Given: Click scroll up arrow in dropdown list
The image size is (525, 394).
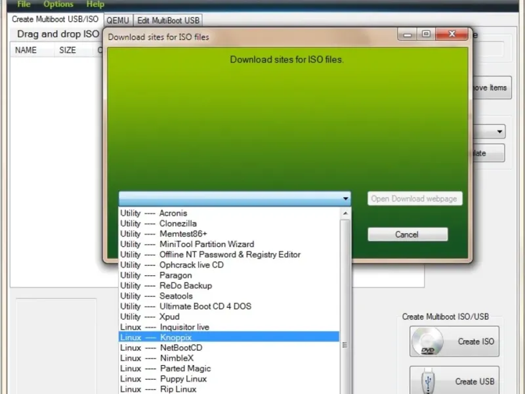Looking at the screenshot, I should pyautogui.click(x=346, y=213).
